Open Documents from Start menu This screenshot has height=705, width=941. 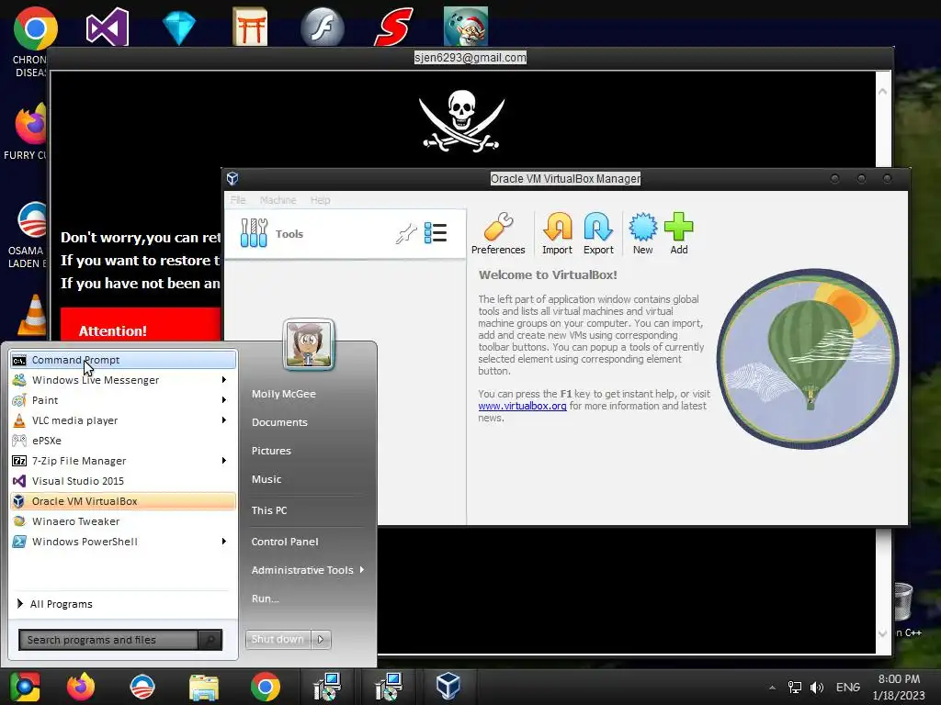click(x=279, y=422)
